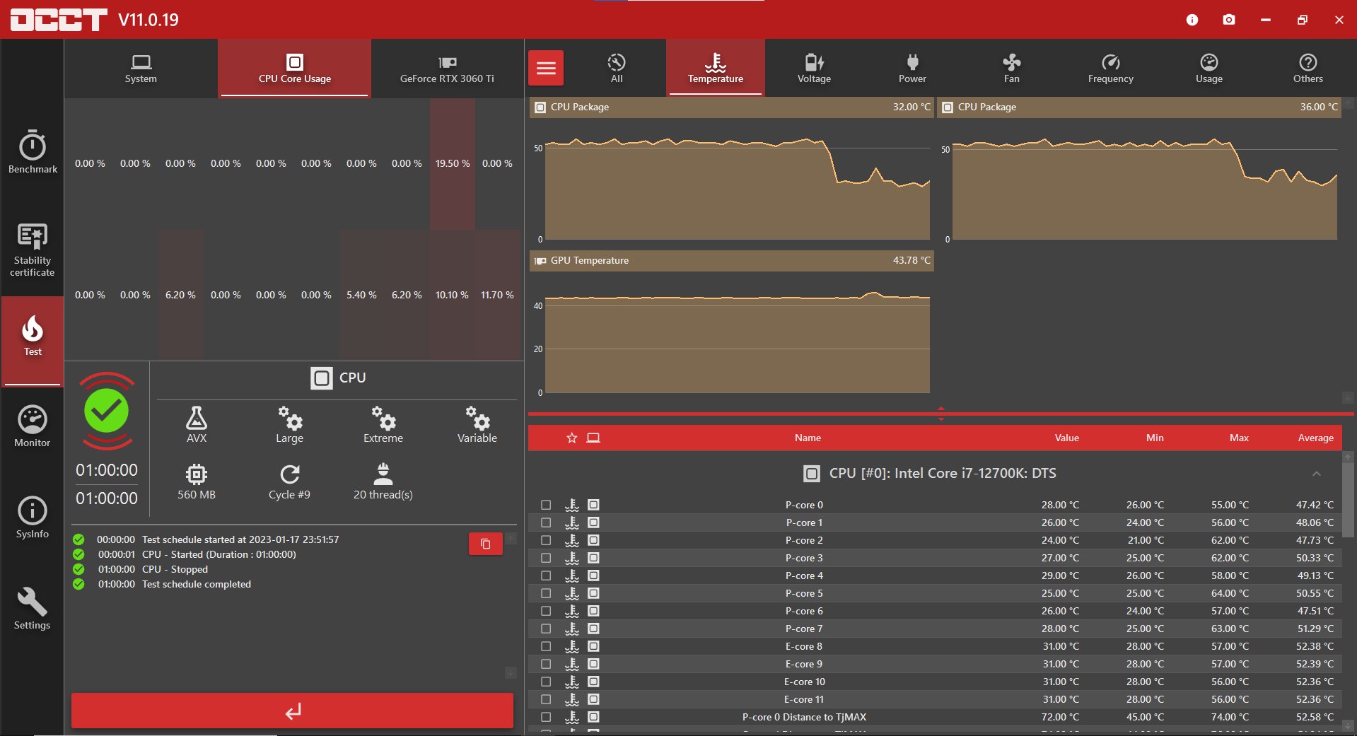1357x736 pixels.
Task: Toggle checkbox for P-core 0 row
Action: pyautogui.click(x=546, y=505)
